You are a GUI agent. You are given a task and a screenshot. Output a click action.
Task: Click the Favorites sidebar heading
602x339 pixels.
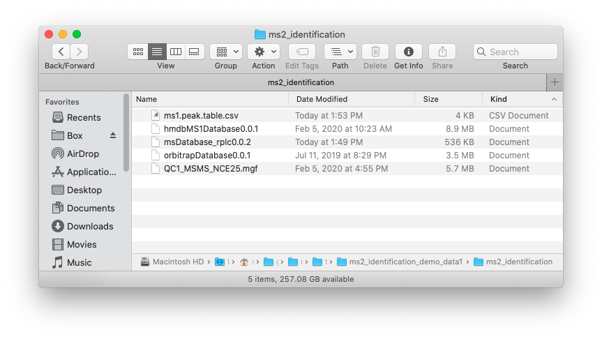[62, 102]
